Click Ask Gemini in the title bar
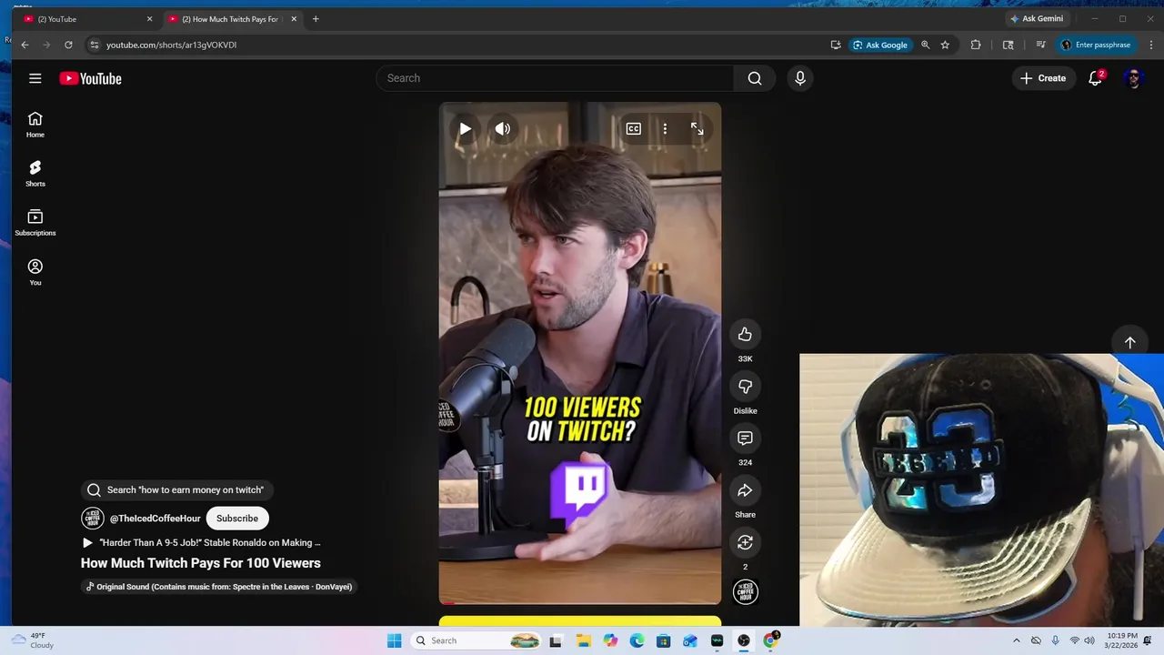The height and width of the screenshot is (655, 1164). pos(1037,19)
